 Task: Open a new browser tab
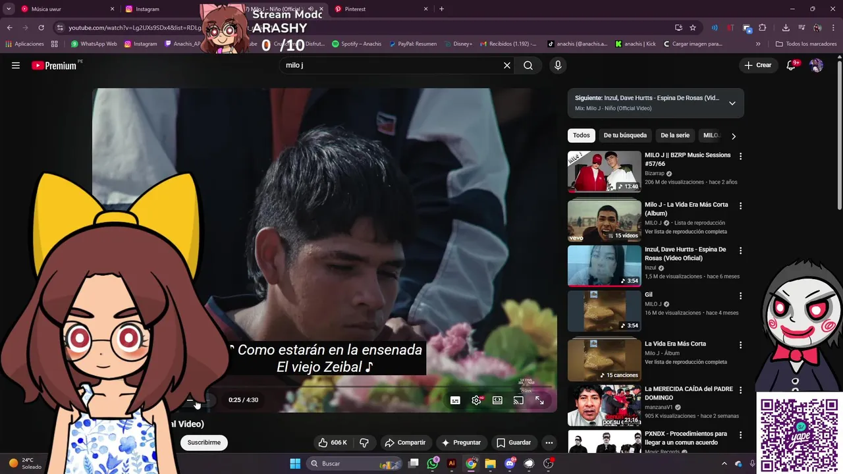tap(441, 9)
